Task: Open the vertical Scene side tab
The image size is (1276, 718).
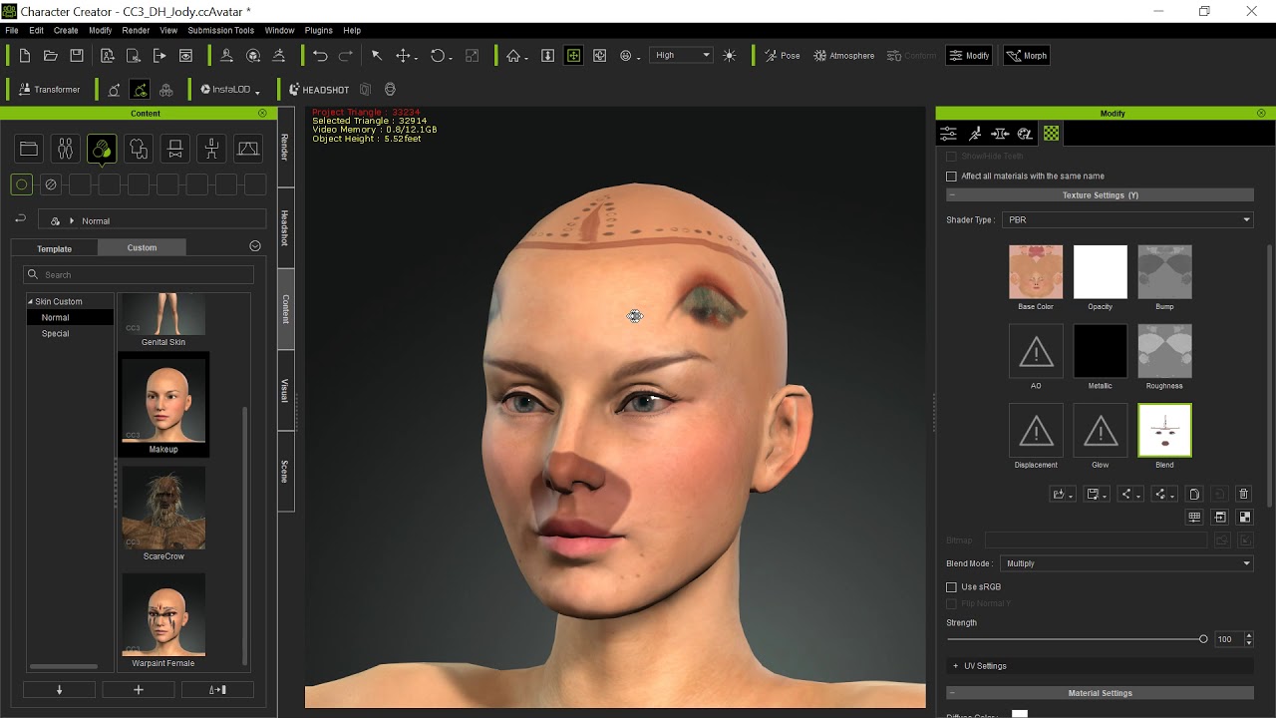Action: point(285,471)
